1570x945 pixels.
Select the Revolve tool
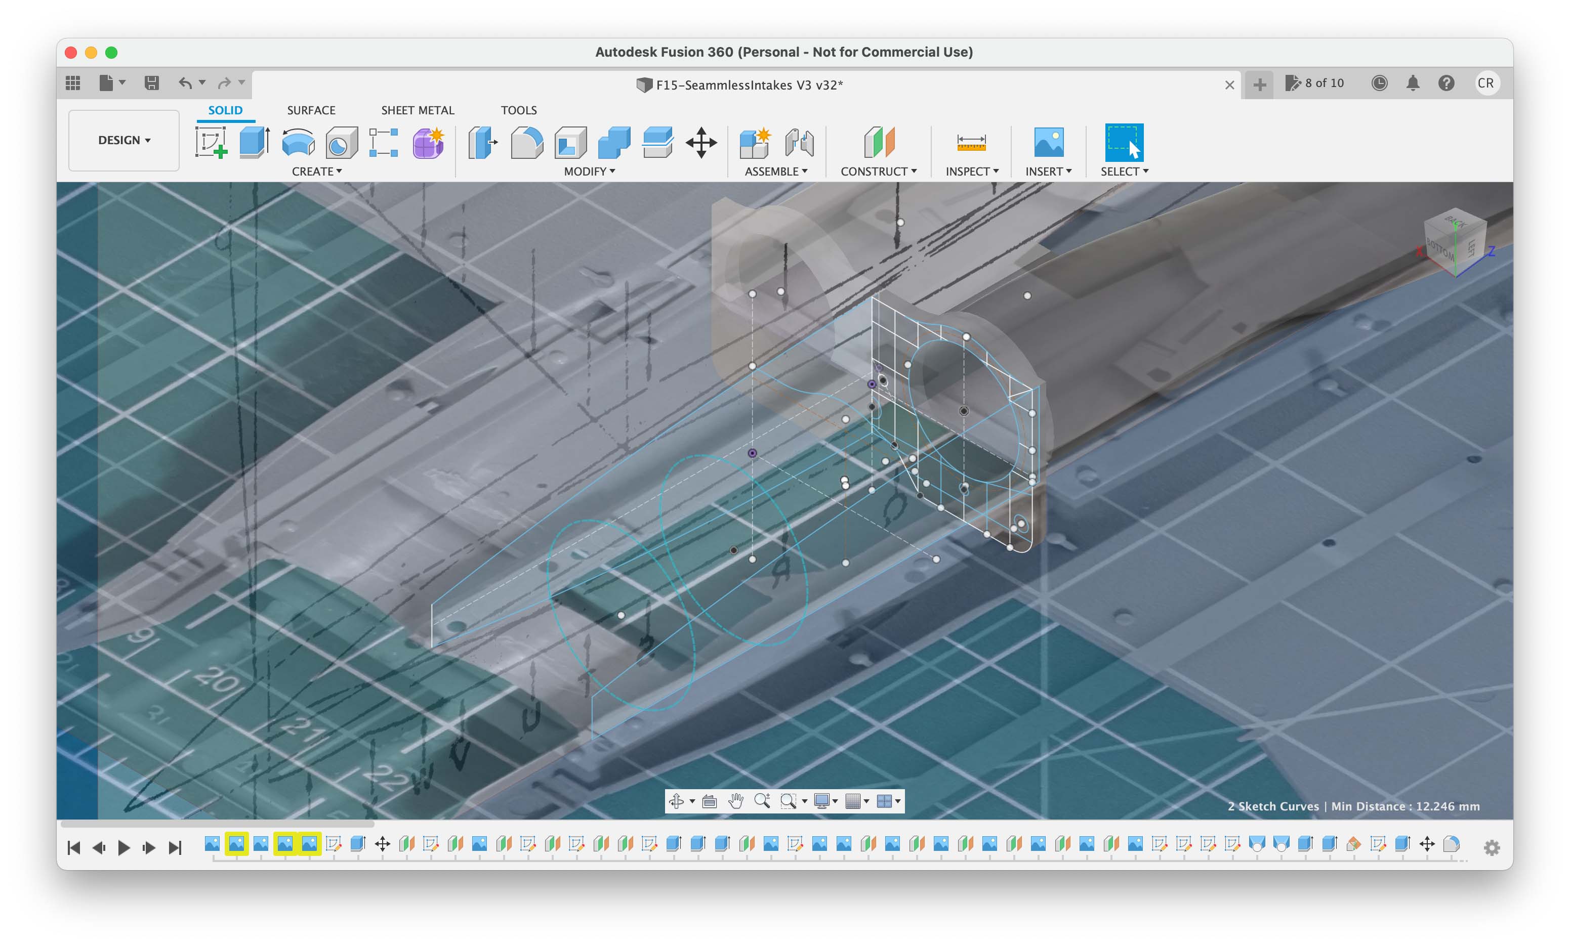298,142
